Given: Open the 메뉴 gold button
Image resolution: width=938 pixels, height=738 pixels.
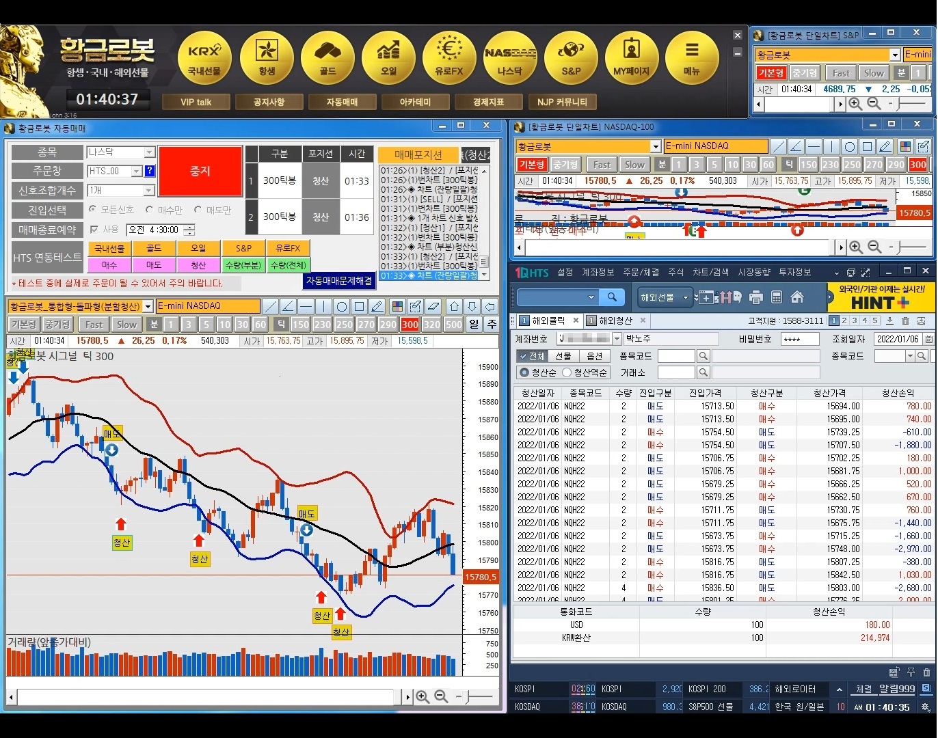Looking at the screenshot, I should (x=692, y=58).
